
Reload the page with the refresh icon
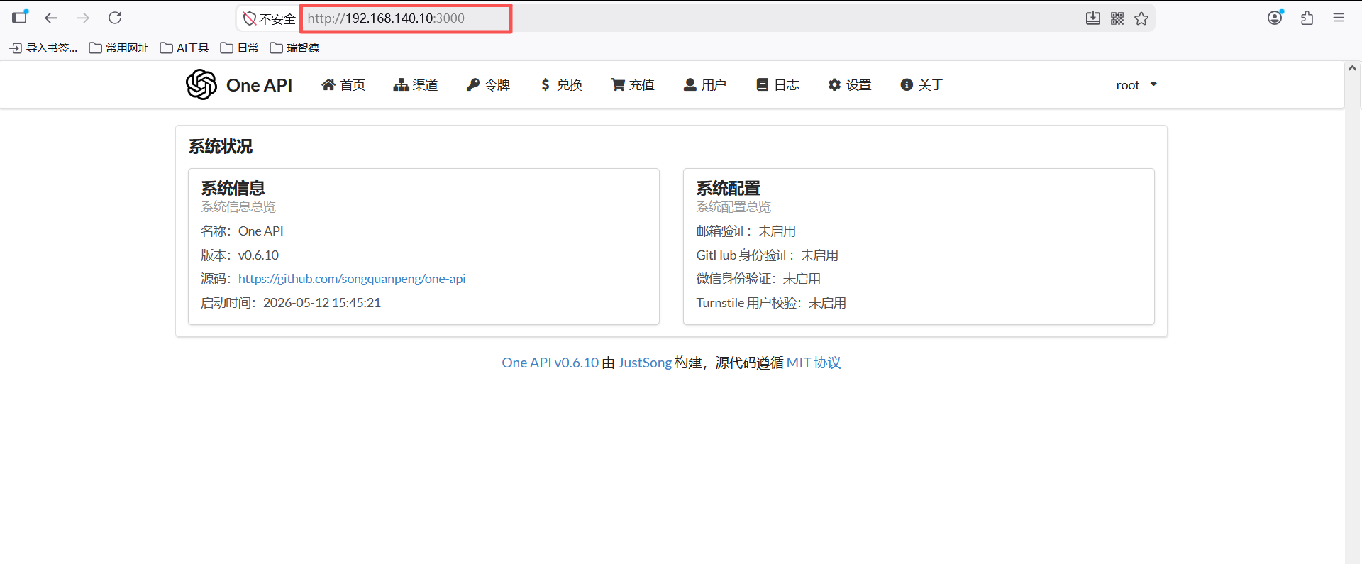point(115,18)
